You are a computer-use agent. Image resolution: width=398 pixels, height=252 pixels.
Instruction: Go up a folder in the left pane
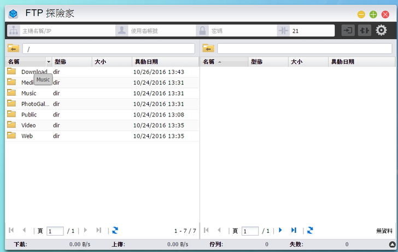[x=13, y=49]
